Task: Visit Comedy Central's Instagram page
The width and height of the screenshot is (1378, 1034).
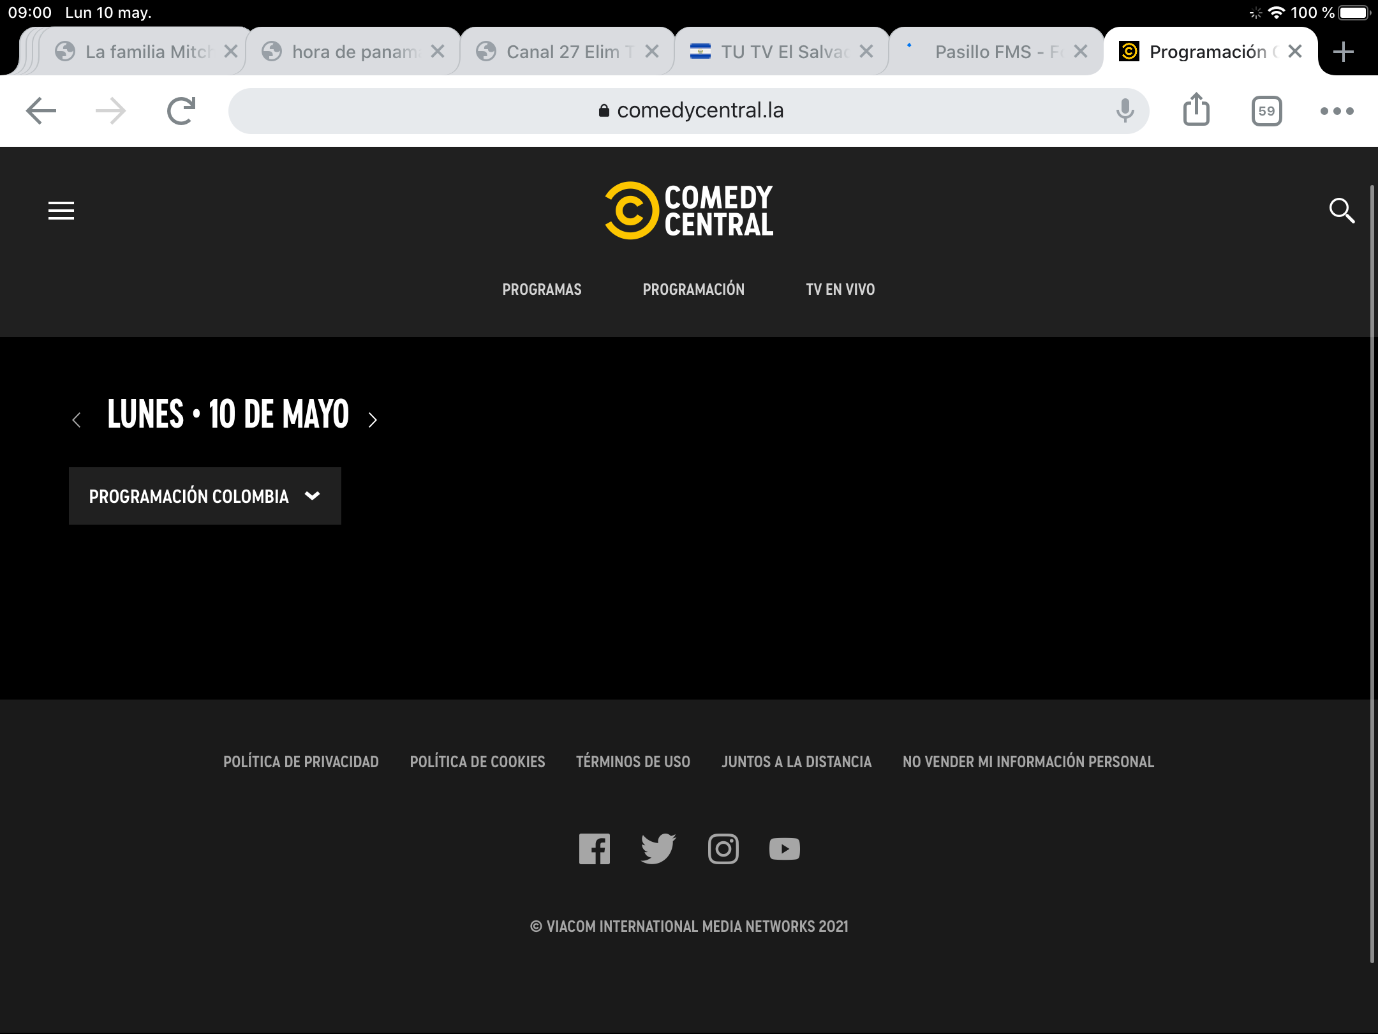Action: click(x=723, y=849)
